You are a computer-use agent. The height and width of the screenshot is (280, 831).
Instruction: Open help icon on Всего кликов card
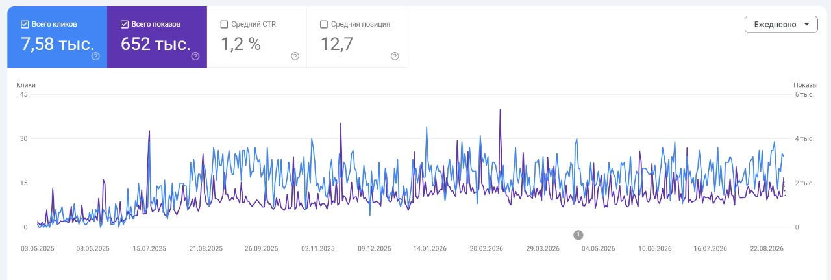tap(95, 57)
